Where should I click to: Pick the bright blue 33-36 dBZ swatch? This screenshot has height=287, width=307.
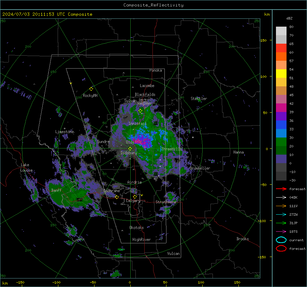281,125
